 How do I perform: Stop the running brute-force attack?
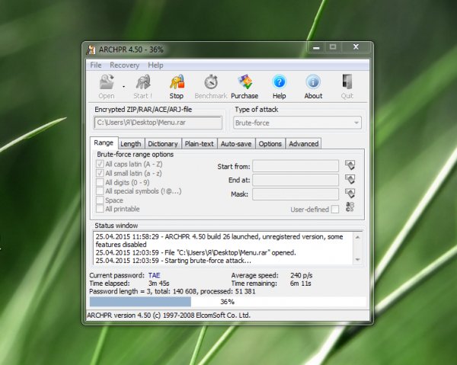coord(177,87)
